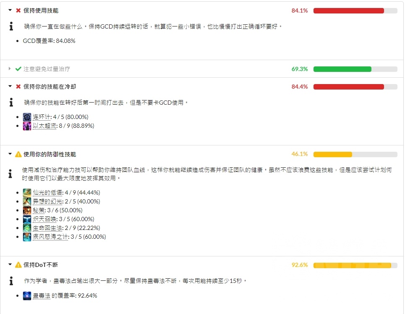Collapse the 保持你的技能在冷却 section
This screenshot has width=405, height=314.
pos(9,87)
